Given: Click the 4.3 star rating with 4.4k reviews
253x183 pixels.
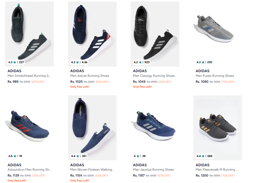Looking at the screenshot, I should [x=79, y=62].
